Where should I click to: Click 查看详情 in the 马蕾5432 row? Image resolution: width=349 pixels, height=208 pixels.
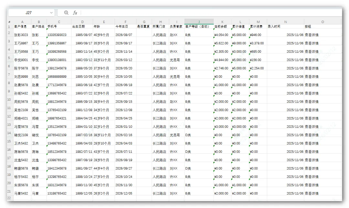click(x=312, y=193)
